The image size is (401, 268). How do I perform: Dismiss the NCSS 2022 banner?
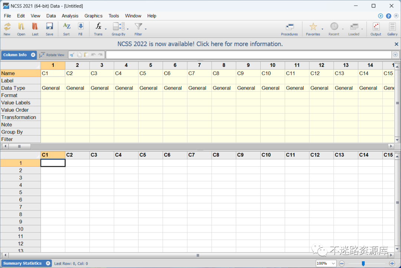tap(397, 44)
